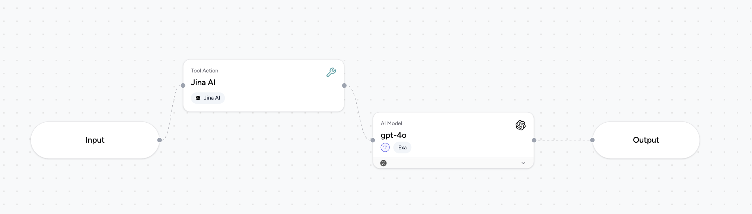Click the purple T icon under gpt-4o
This screenshot has width=752, height=214.
(x=385, y=147)
